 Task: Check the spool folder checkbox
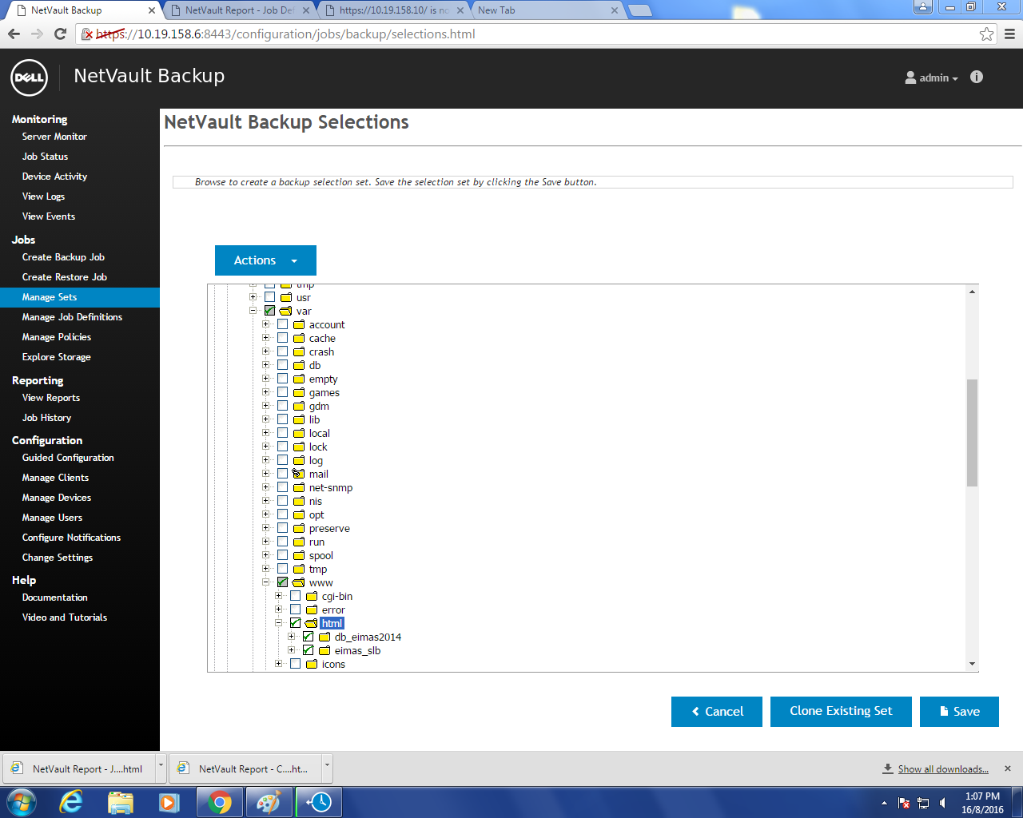(282, 555)
